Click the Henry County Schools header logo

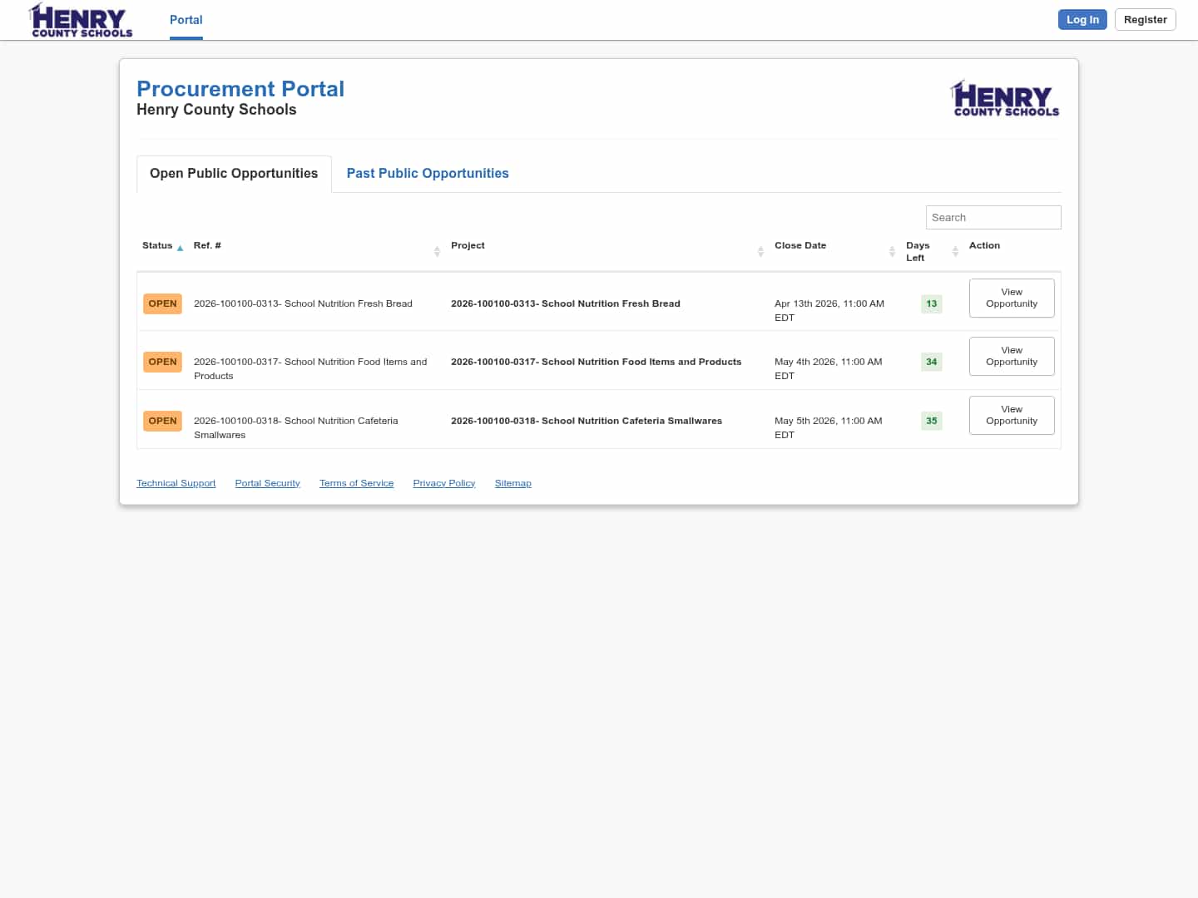click(x=81, y=21)
